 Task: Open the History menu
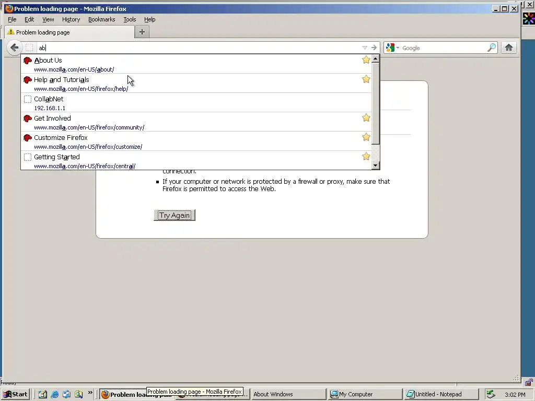tap(71, 19)
